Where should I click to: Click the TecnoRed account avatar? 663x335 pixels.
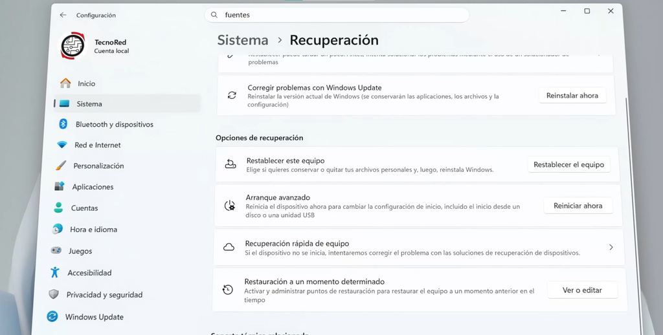point(73,46)
